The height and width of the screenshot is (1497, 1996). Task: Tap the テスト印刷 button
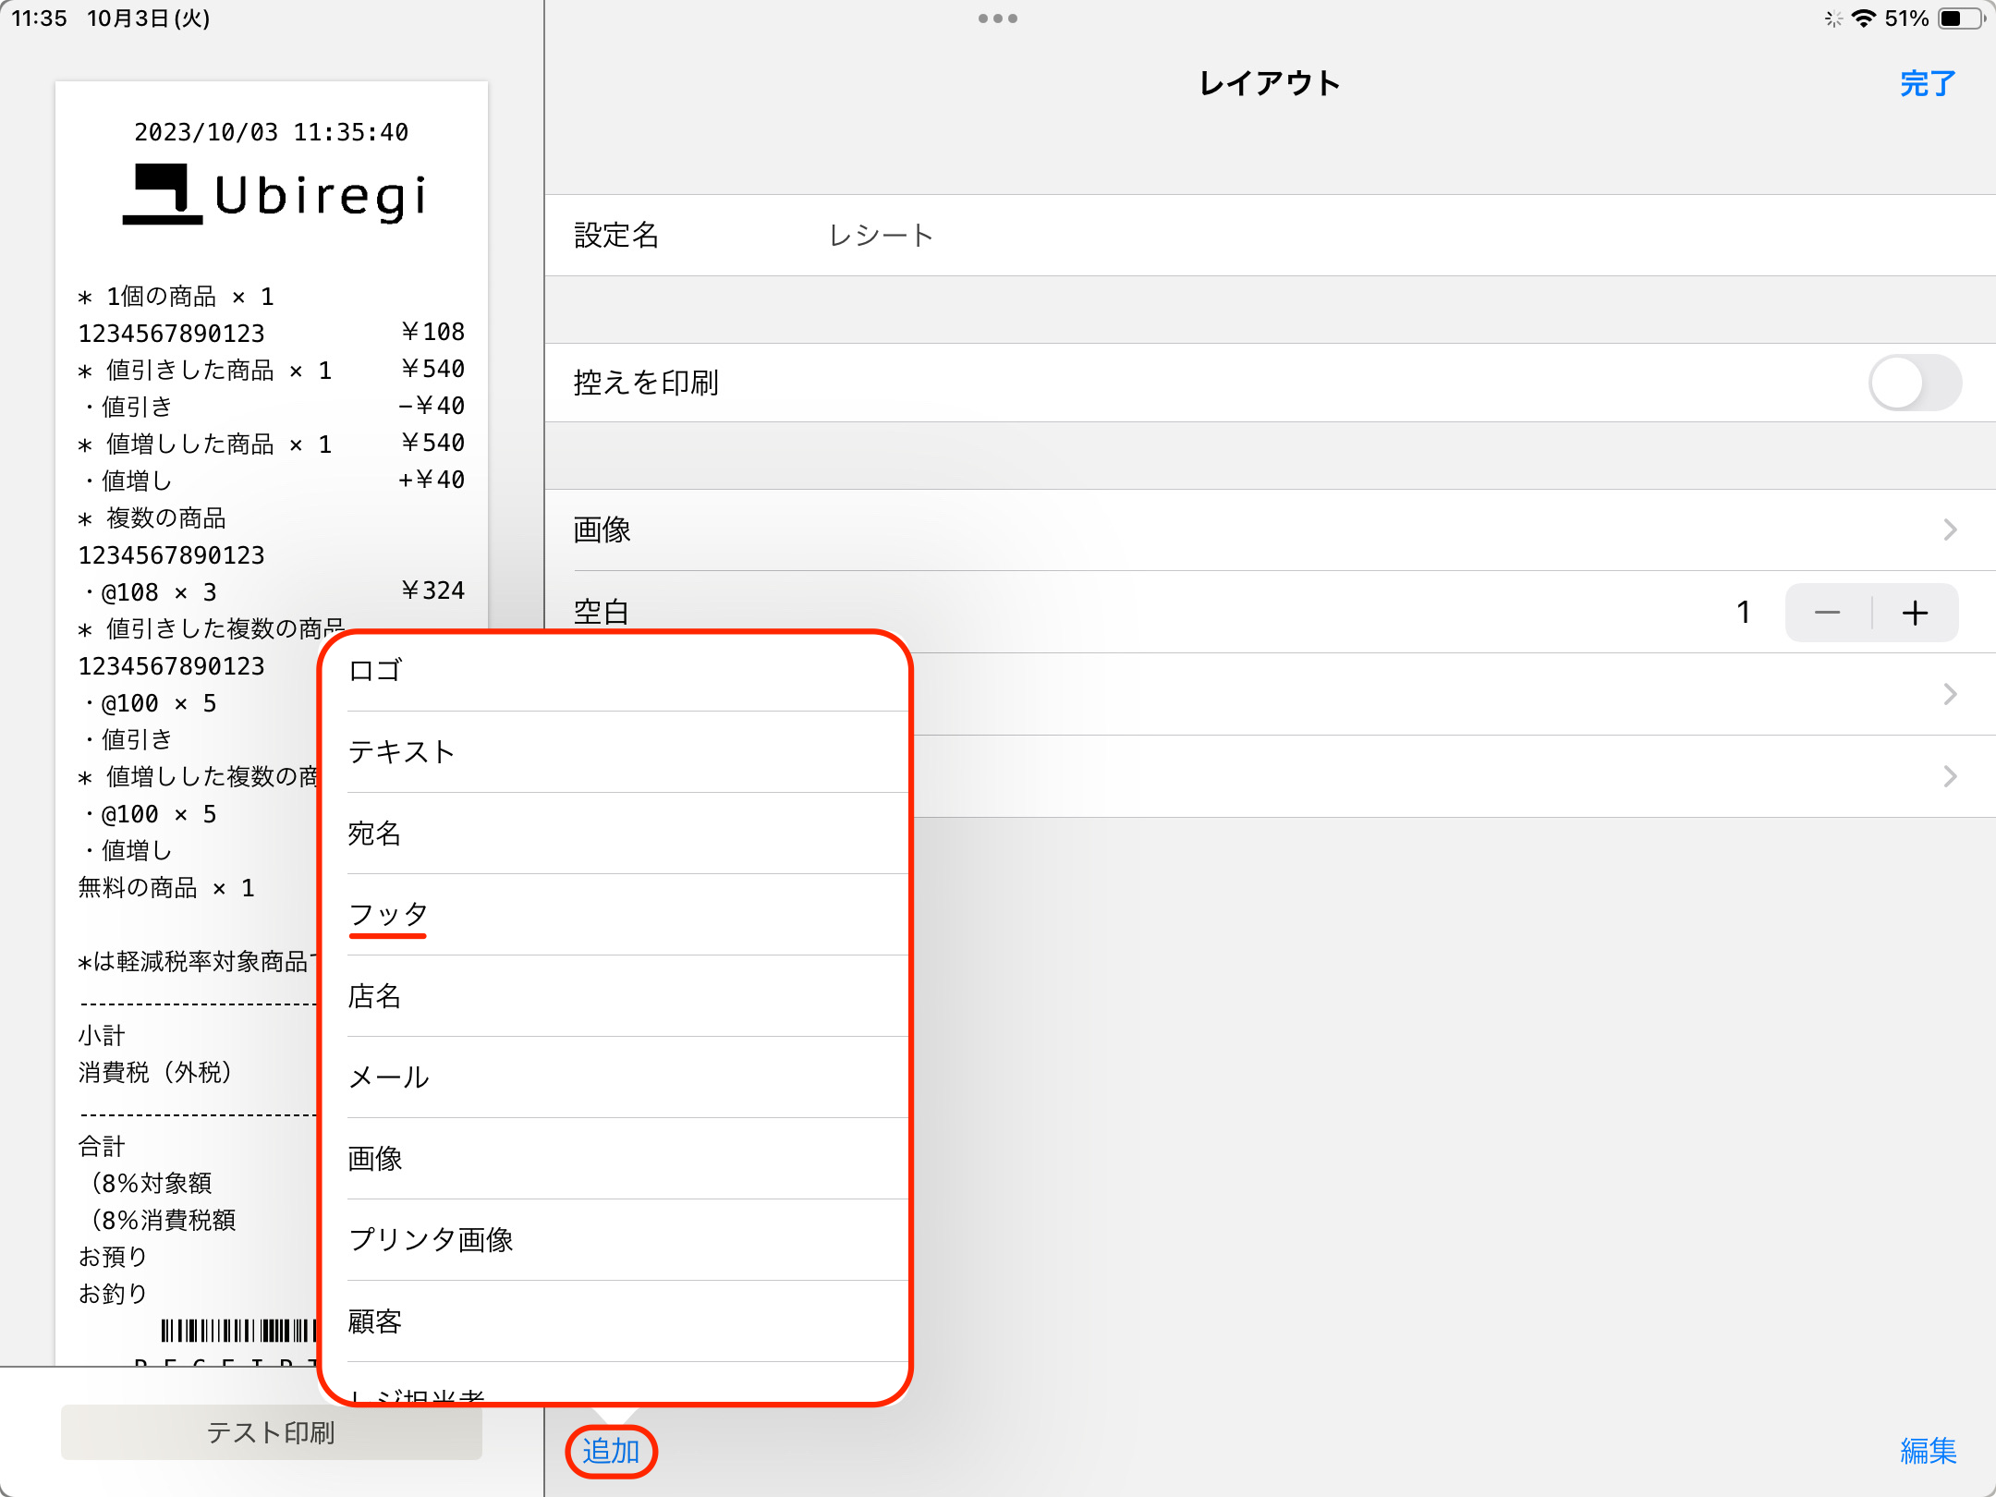tap(272, 1432)
